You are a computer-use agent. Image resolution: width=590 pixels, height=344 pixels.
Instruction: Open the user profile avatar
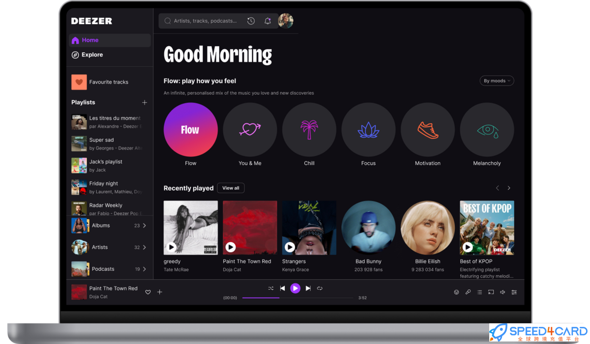pyautogui.click(x=286, y=21)
